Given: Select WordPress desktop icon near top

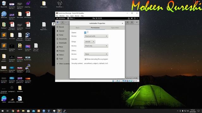Looking at the screenshot, I should (x=60, y=4).
